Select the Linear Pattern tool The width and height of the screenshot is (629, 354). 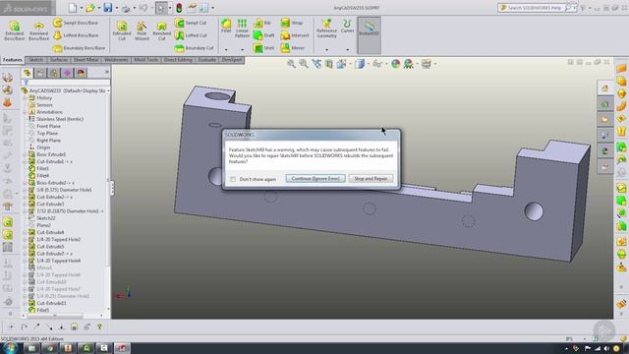(242, 29)
